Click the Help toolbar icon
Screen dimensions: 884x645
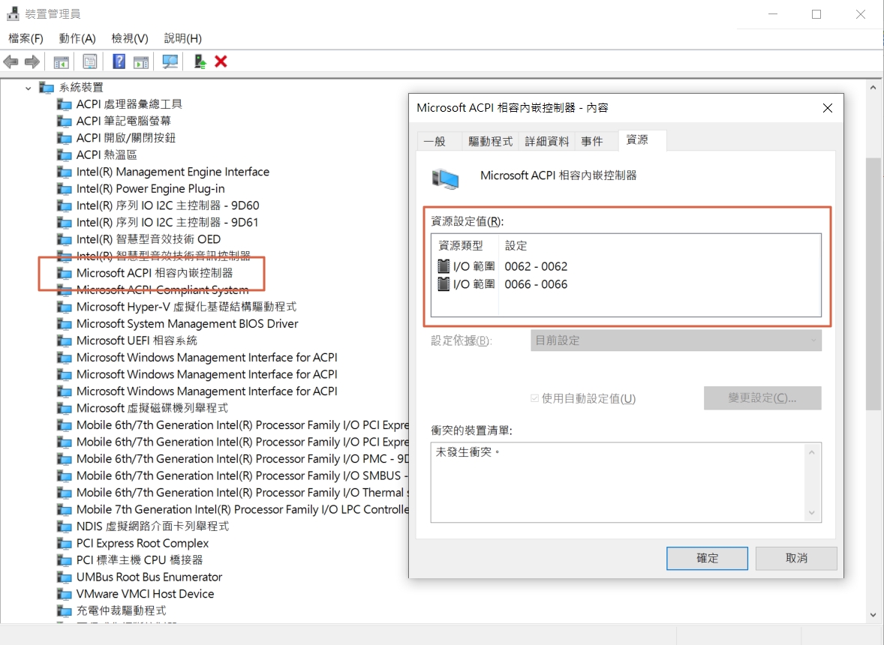(x=118, y=61)
